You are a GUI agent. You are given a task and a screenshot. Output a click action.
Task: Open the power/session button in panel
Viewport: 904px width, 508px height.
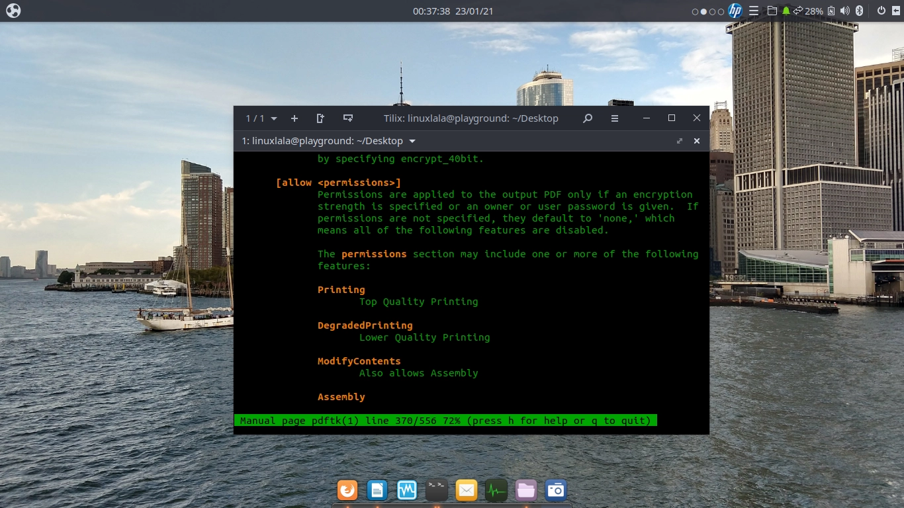pyautogui.click(x=881, y=11)
